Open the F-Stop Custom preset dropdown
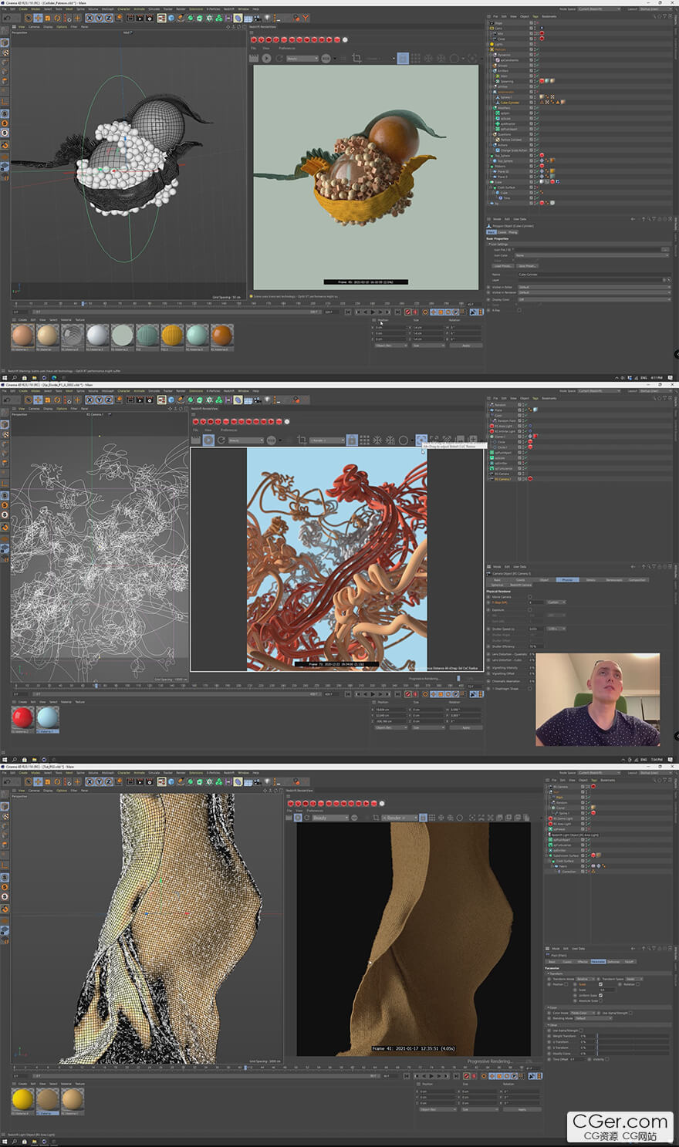 tap(556, 602)
